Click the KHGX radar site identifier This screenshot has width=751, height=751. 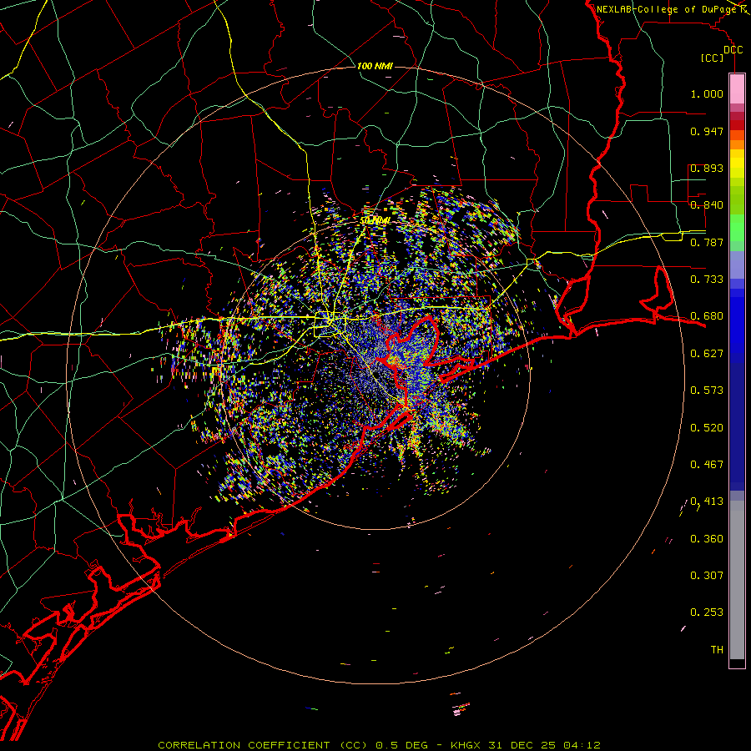[467, 745]
